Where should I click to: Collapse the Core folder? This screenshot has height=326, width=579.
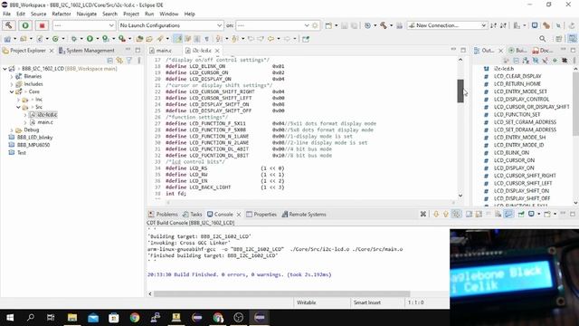coord(12,91)
